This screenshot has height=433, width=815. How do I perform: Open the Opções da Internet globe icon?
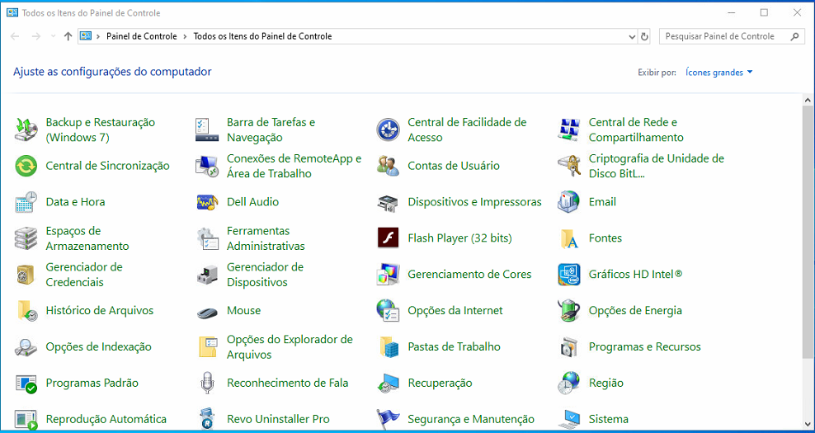(x=388, y=310)
